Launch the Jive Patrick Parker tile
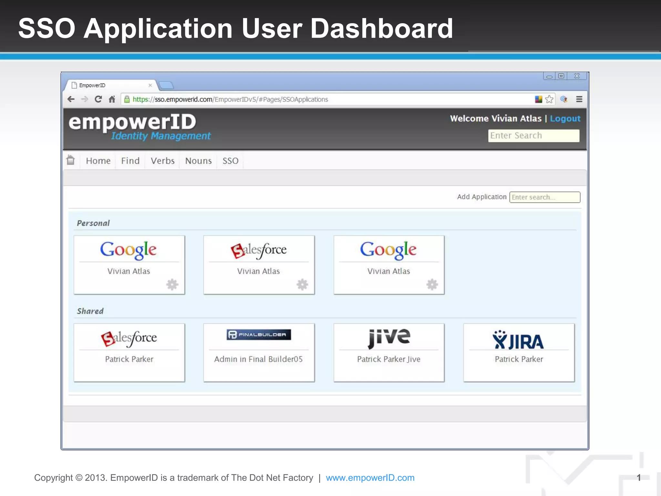This screenshot has height=496, width=661. coord(389,352)
